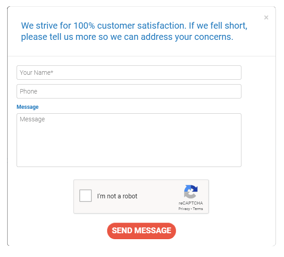Click the blue Message field label
Screen dimensions: 284x257
tap(27, 107)
